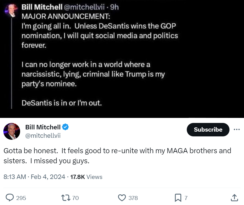Click the 70 reposts count
The width and height of the screenshot is (244, 205).
(75, 198)
